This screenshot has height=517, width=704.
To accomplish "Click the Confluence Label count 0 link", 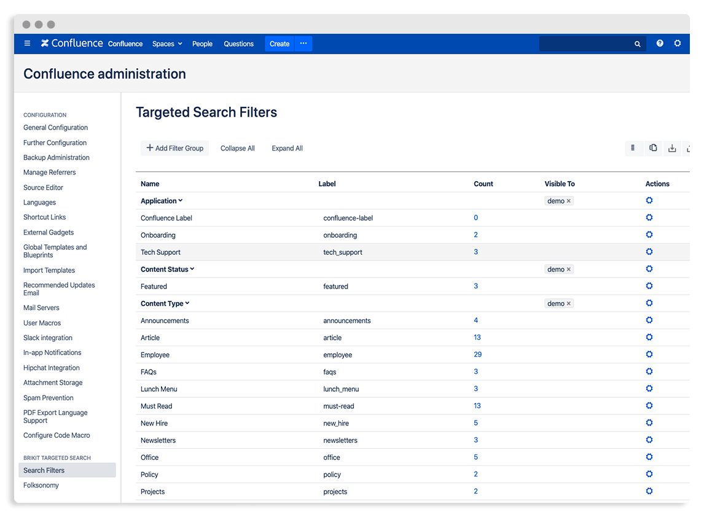I will (476, 217).
